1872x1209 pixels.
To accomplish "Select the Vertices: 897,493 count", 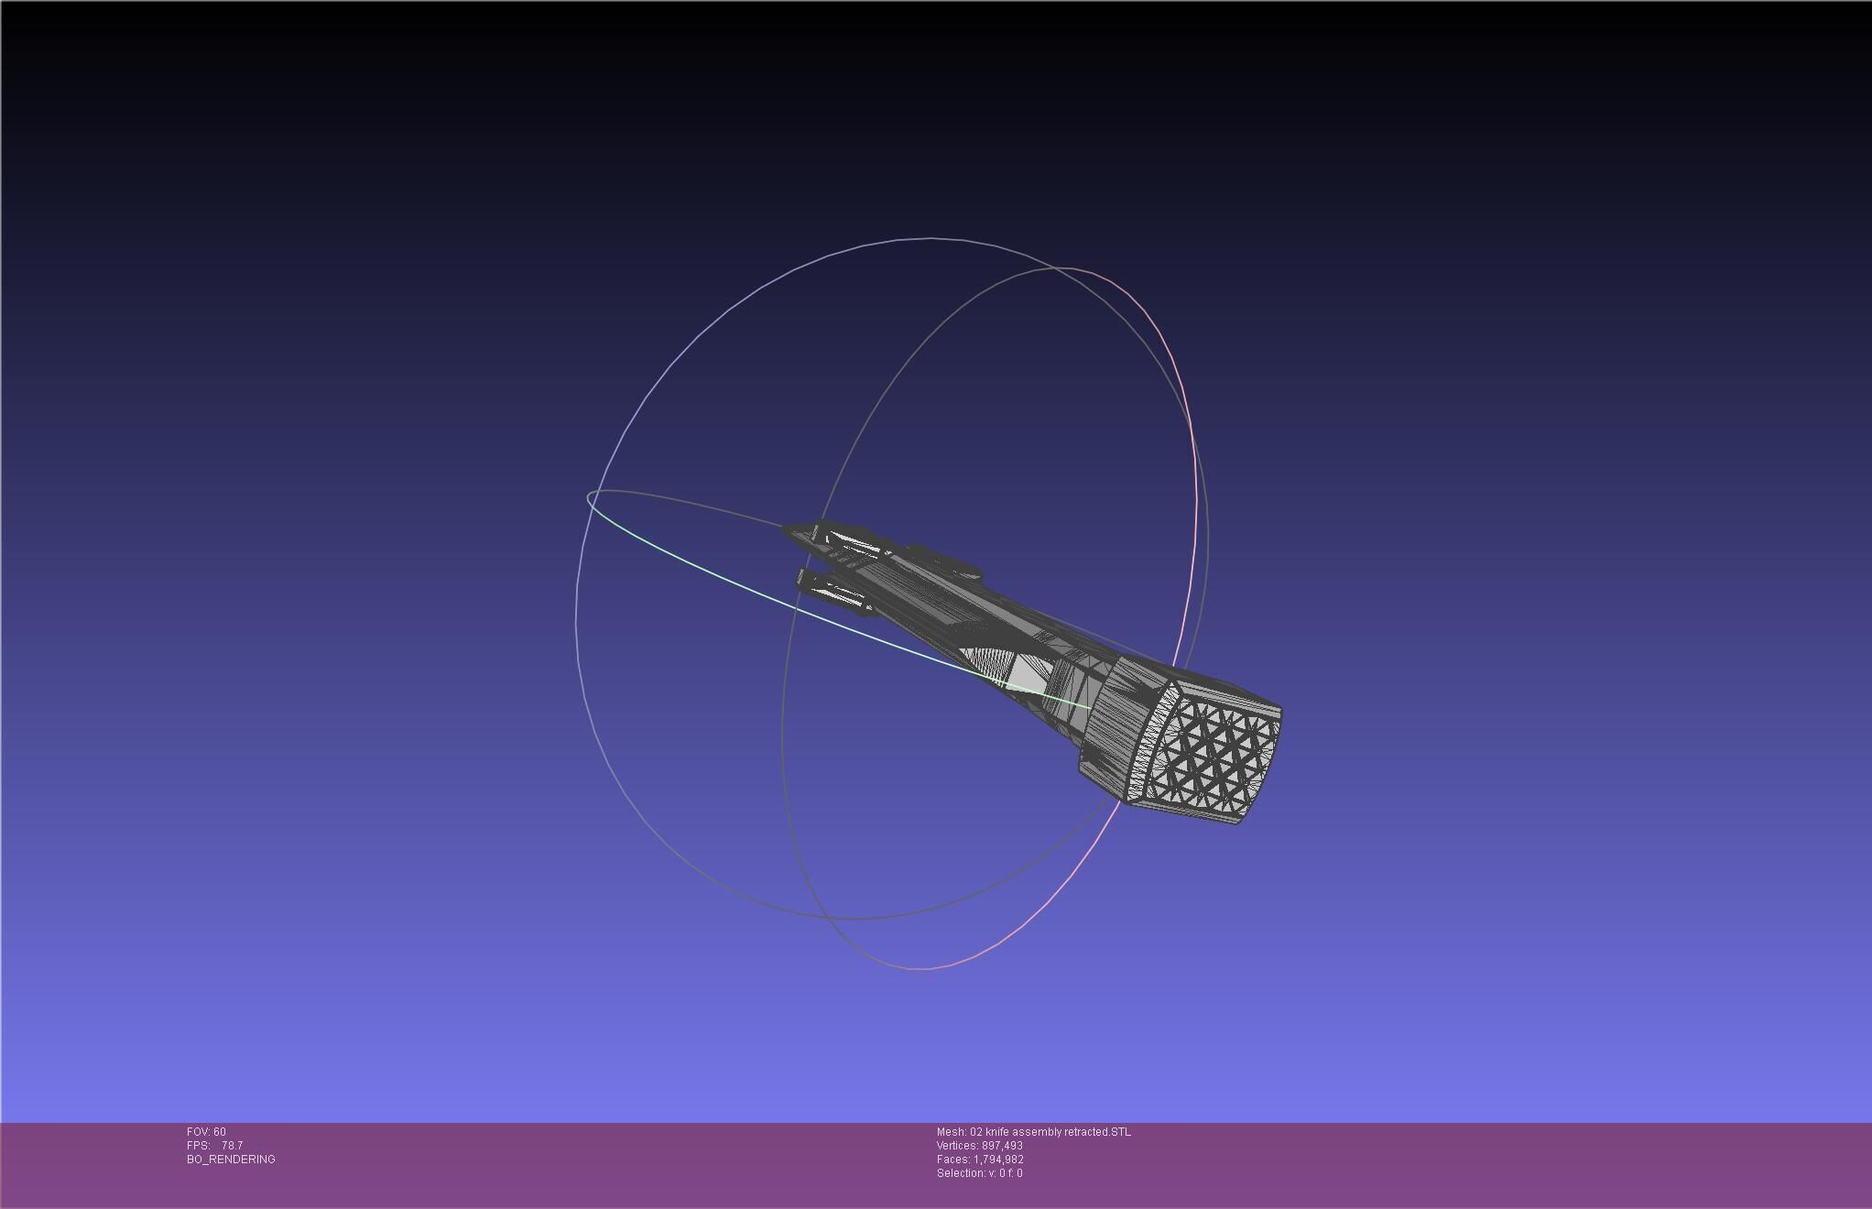I will pyautogui.click(x=980, y=1146).
